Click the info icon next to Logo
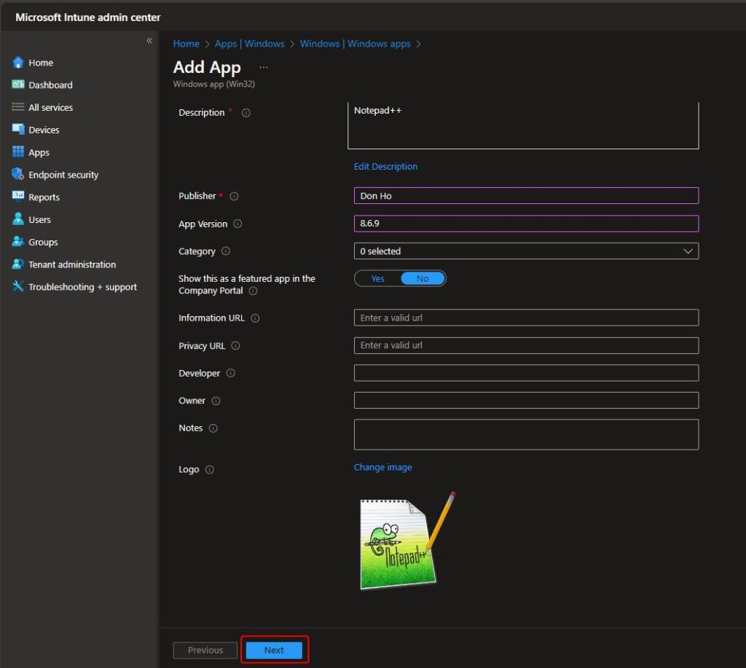Screen dimensions: 746x668 [210, 470]
